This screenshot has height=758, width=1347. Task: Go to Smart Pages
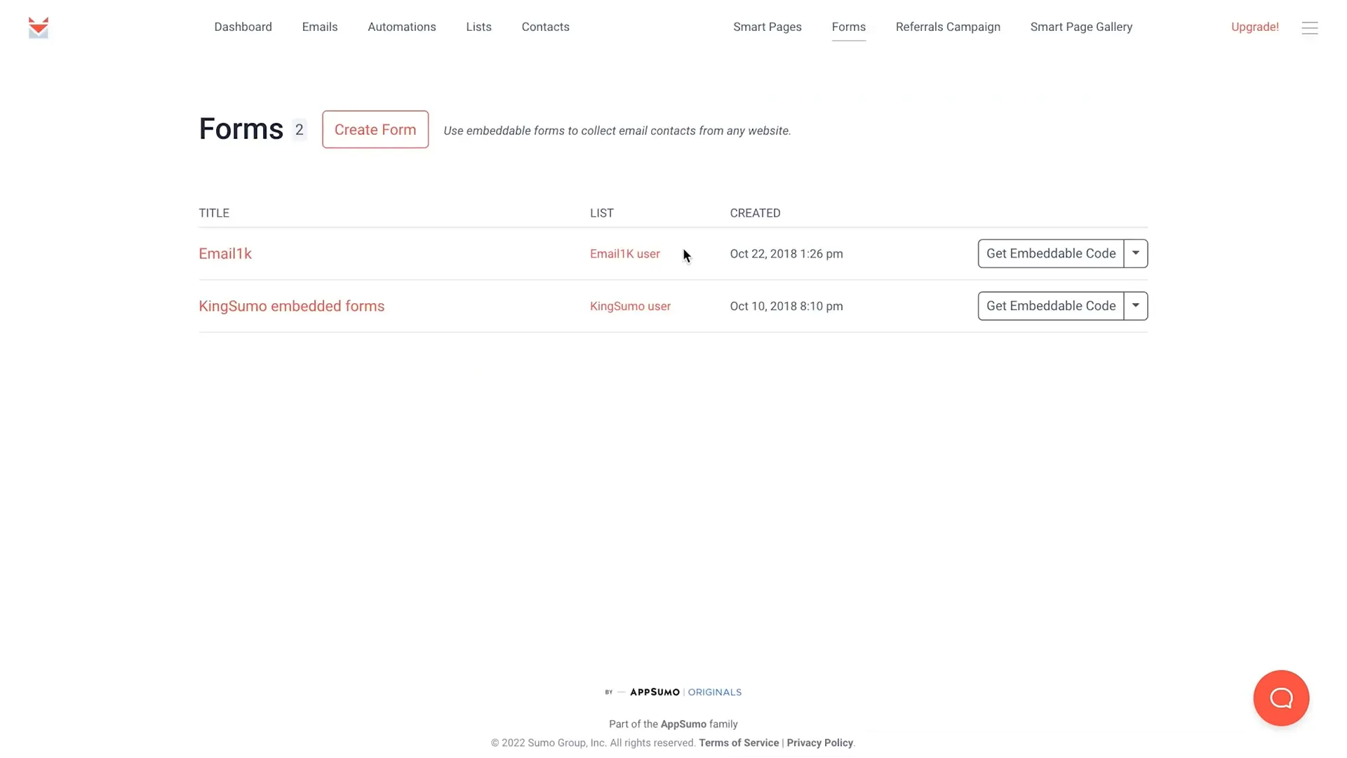click(x=768, y=27)
